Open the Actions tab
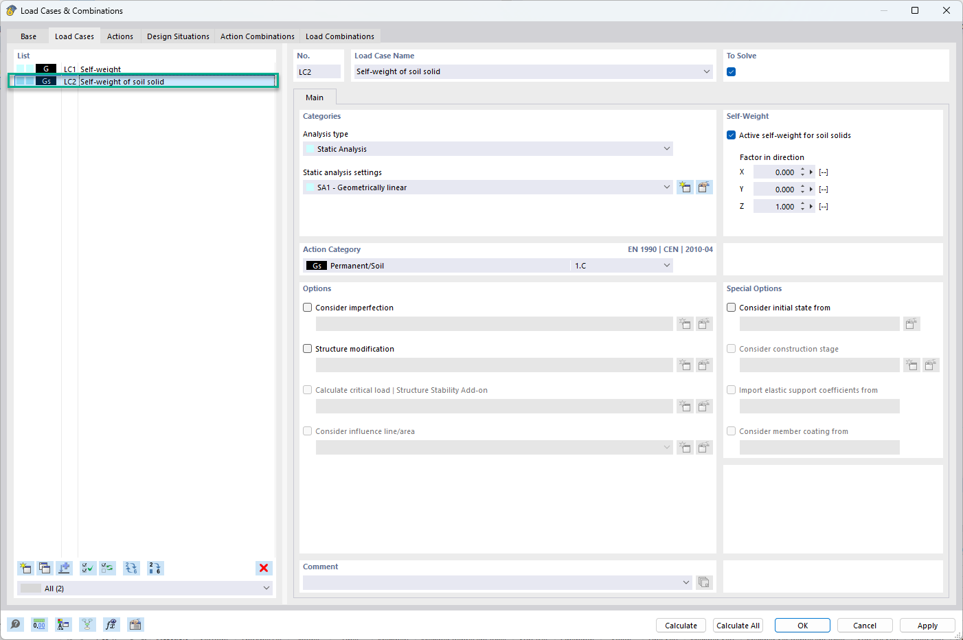The width and height of the screenshot is (963, 640). click(120, 36)
